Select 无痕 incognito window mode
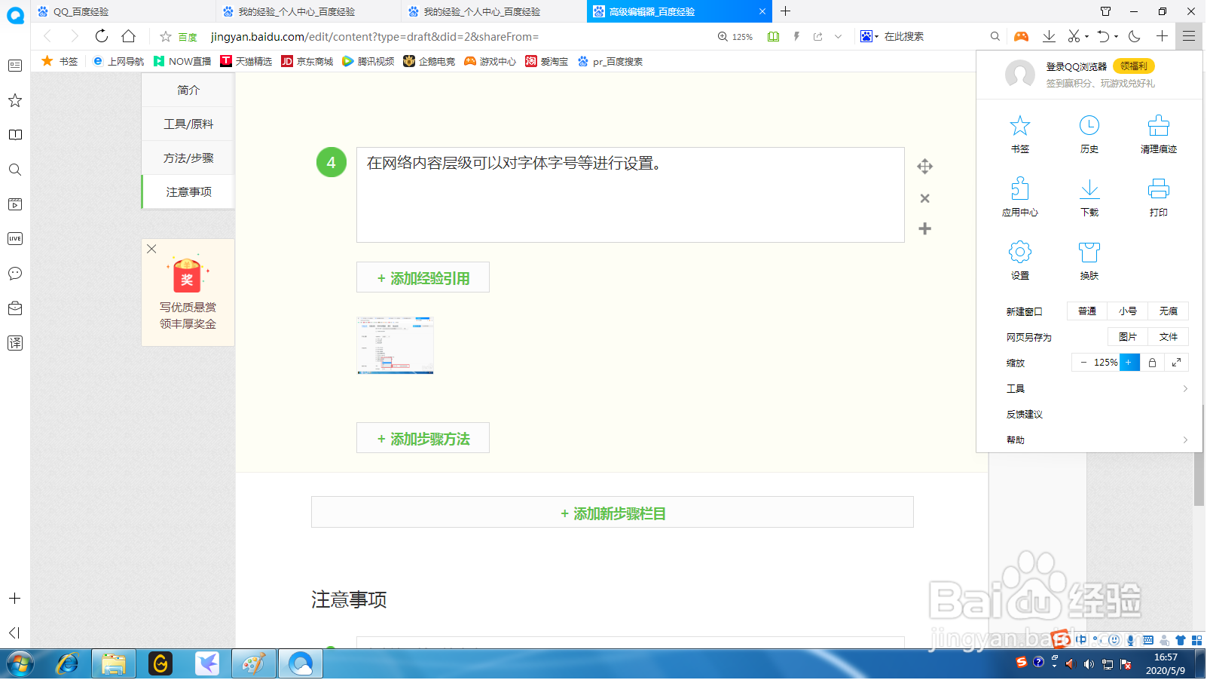Screen dimensions: 1210x680 [x=1169, y=311]
